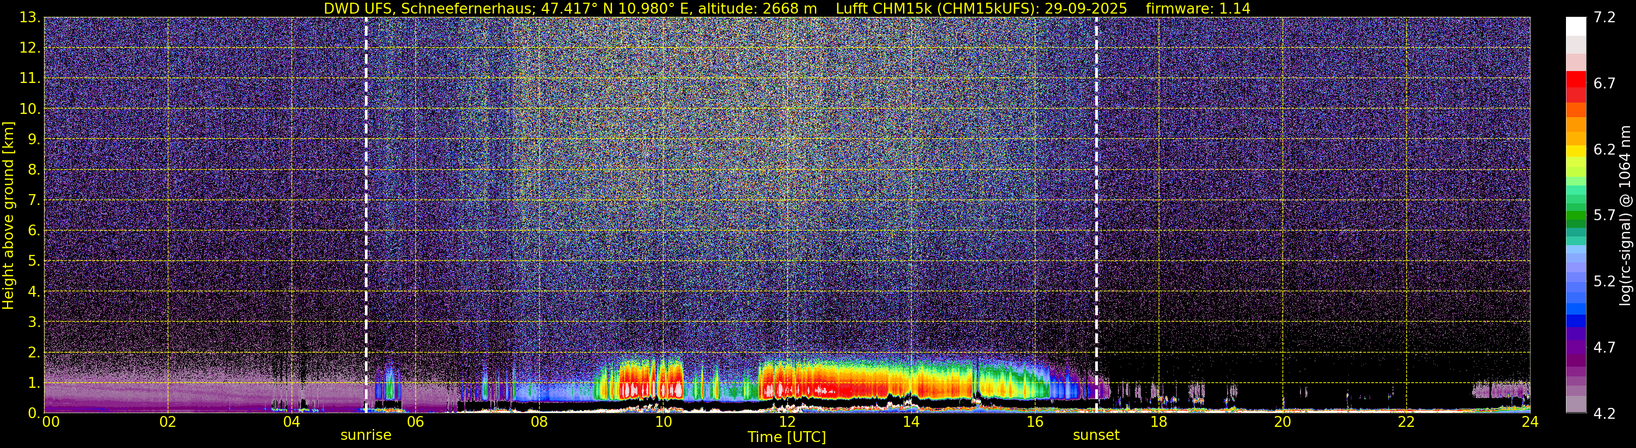Pick the bright yellow band of the colorbar

1576,152
